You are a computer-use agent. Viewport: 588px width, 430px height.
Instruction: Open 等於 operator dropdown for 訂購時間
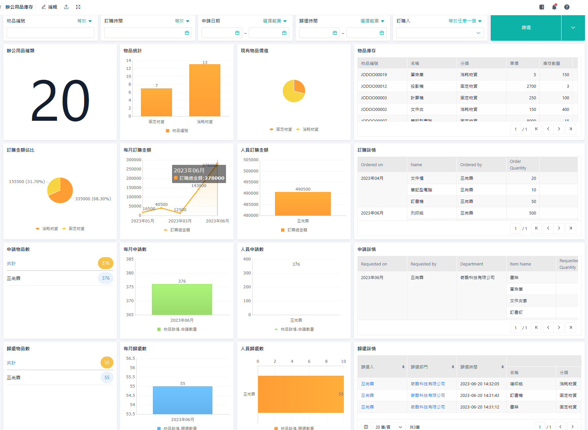pos(182,21)
